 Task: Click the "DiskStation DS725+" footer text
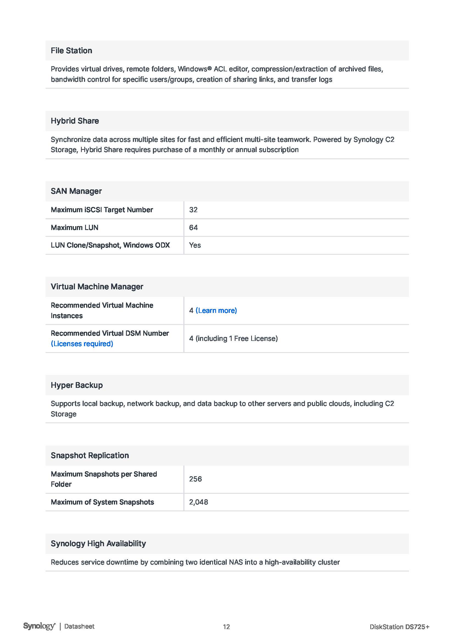click(x=399, y=627)
